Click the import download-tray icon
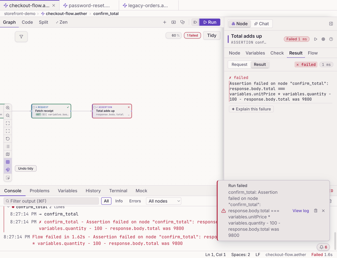This screenshot has width=337, height=258. coord(173,22)
